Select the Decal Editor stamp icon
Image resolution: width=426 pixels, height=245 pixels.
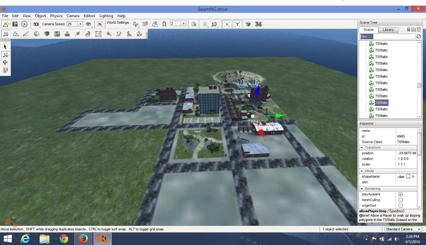click(x=67, y=34)
